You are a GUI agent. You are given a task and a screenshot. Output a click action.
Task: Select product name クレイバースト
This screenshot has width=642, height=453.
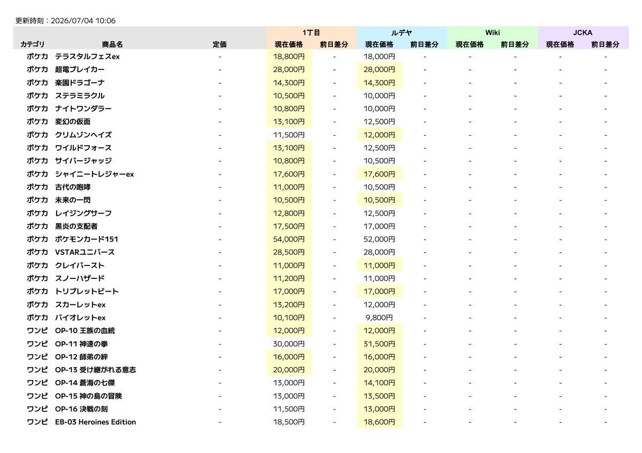coord(80,265)
